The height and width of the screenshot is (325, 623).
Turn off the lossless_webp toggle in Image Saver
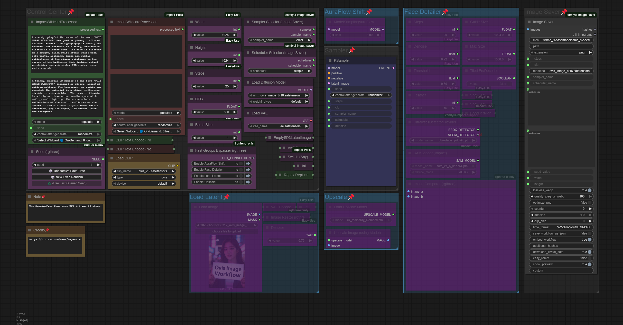(589, 190)
